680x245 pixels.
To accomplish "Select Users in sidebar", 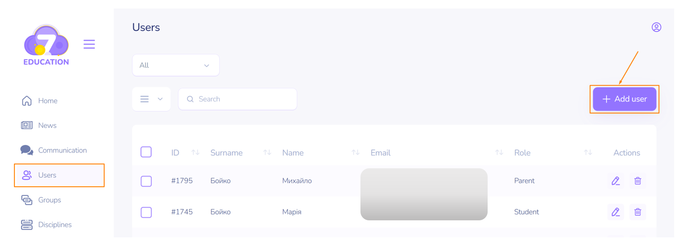I will pos(59,175).
